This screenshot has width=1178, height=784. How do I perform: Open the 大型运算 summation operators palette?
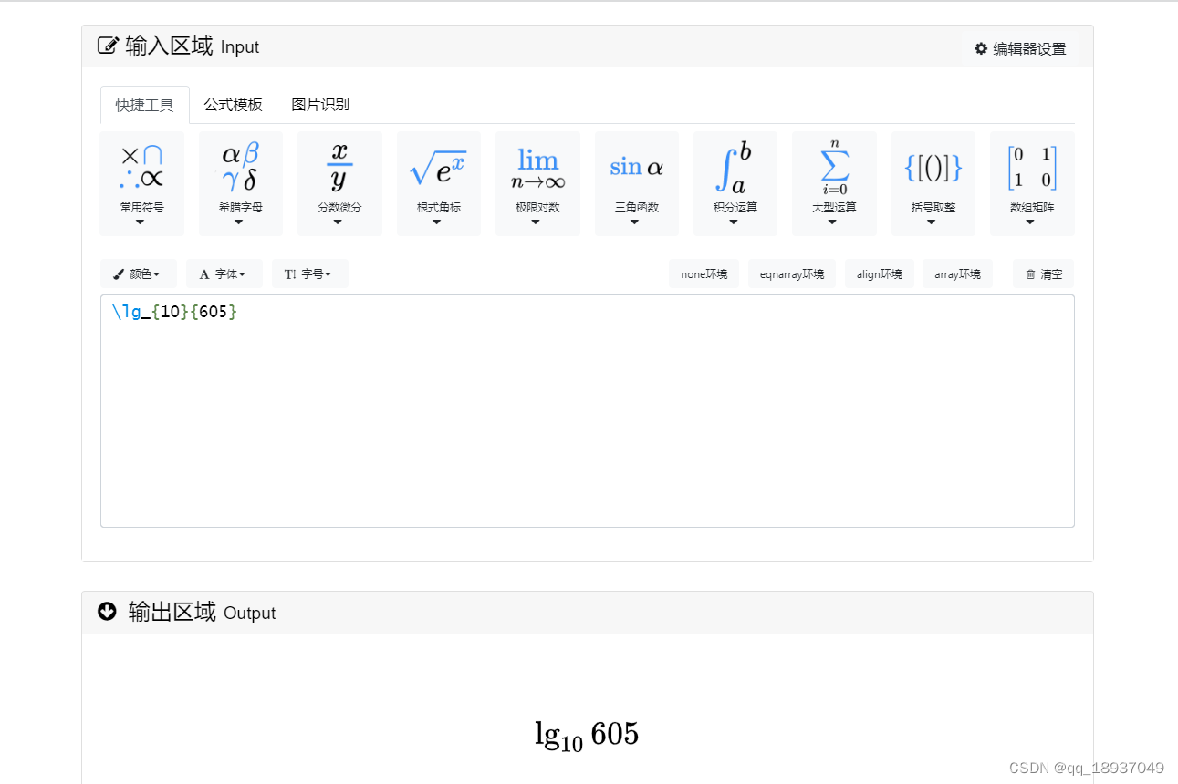click(x=834, y=183)
